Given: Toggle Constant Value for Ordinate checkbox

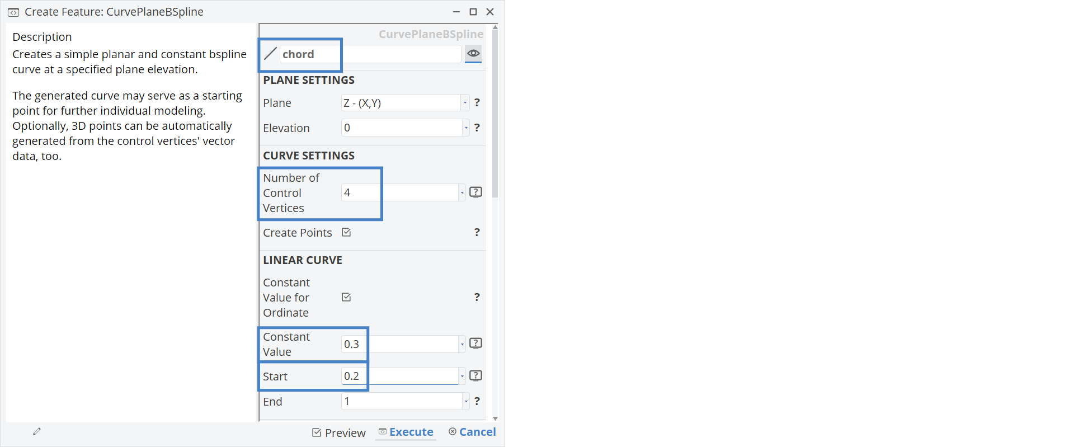Looking at the screenshot, I should (346, 297).
